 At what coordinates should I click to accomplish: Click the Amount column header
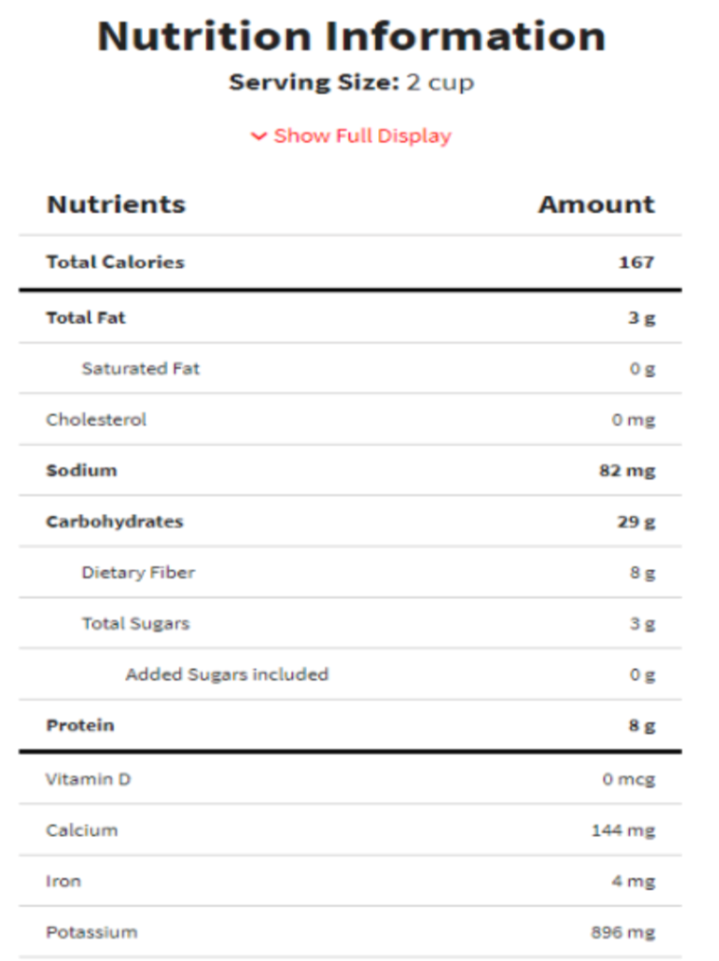click(596, 205)
